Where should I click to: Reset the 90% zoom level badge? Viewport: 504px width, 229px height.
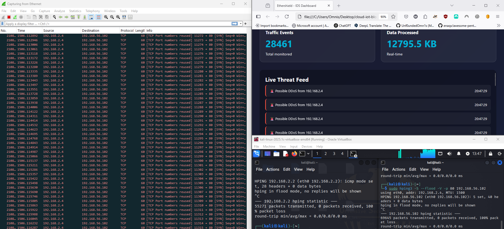click(x=383, y=17)
